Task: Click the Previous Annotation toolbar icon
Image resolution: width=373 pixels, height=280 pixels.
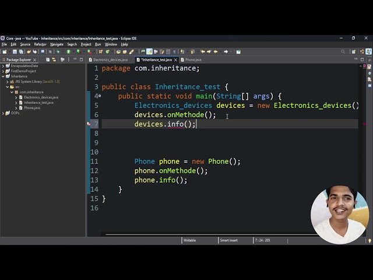Action: pyautogui.click(x=192, y=52)
